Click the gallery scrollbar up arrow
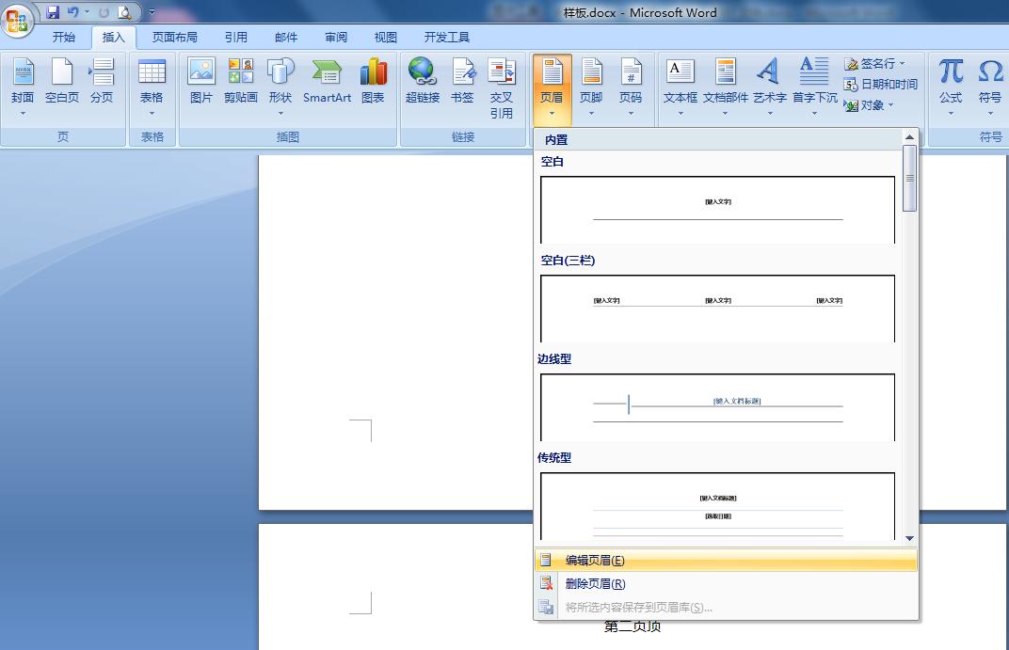Screen dimensions: 1009x650 [x=909, y=137]
